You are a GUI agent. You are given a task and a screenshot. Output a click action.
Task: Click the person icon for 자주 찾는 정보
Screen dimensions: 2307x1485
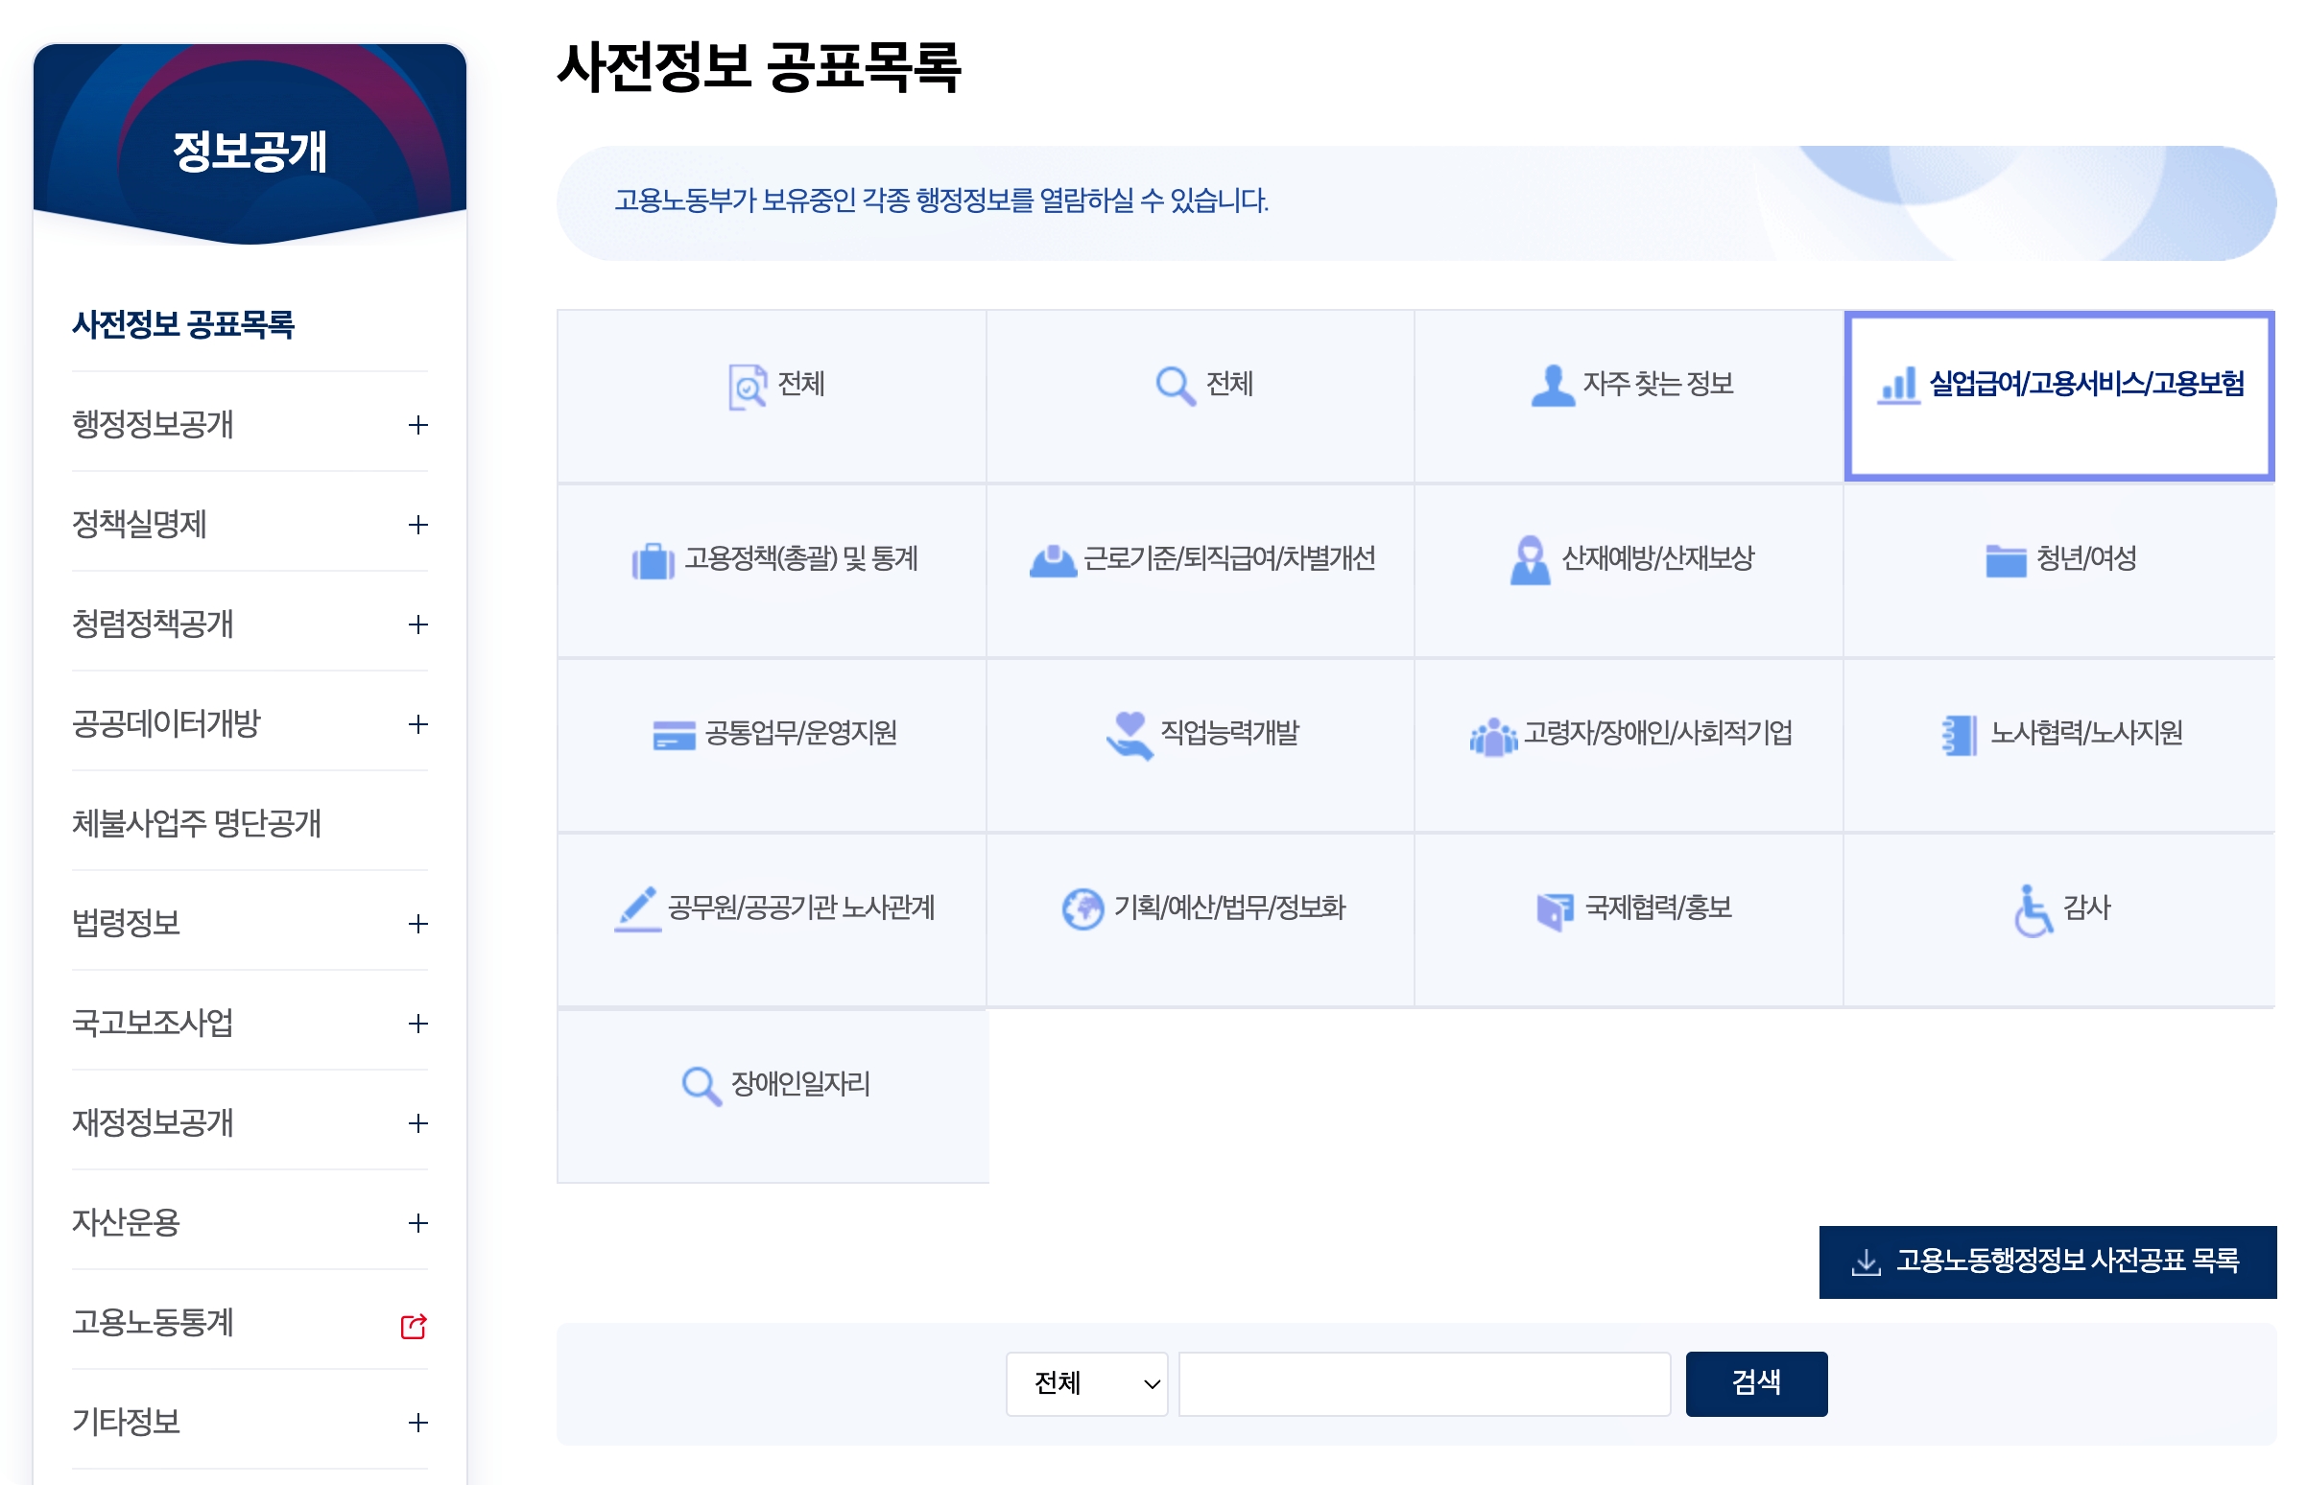tap(1553, 386)
